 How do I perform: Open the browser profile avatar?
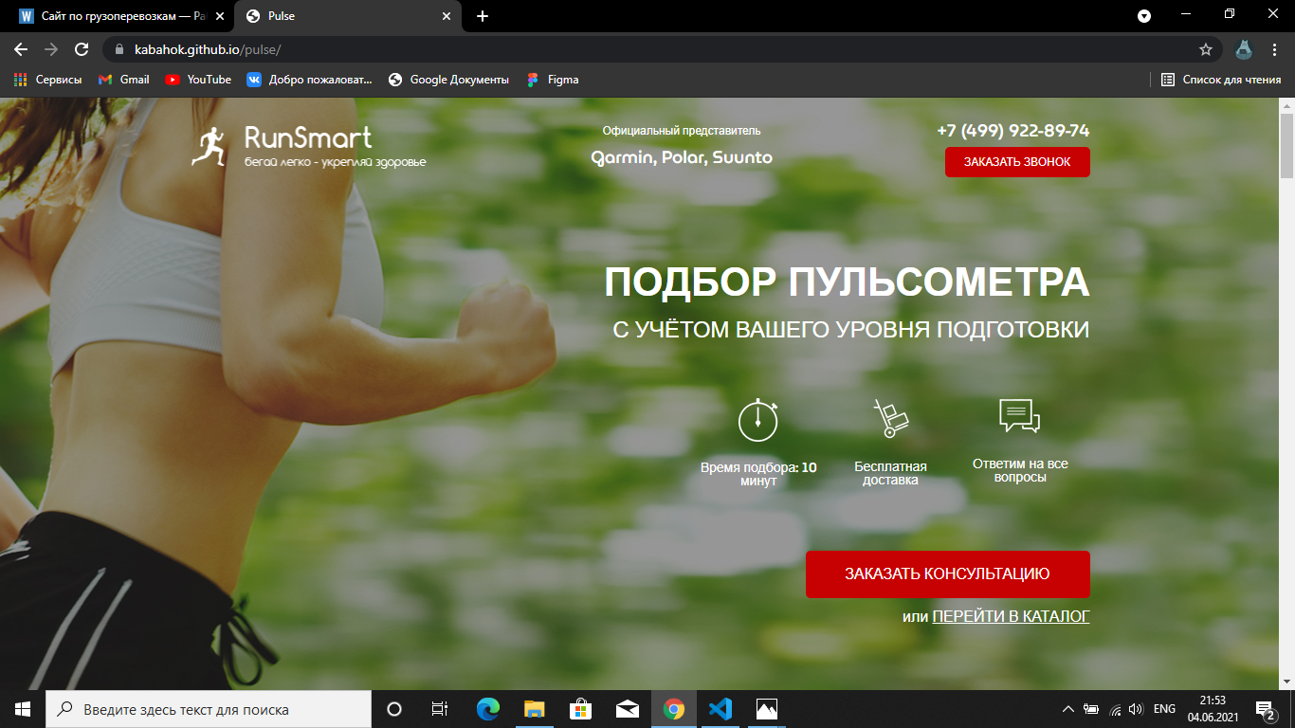[x=1243, y=49]
